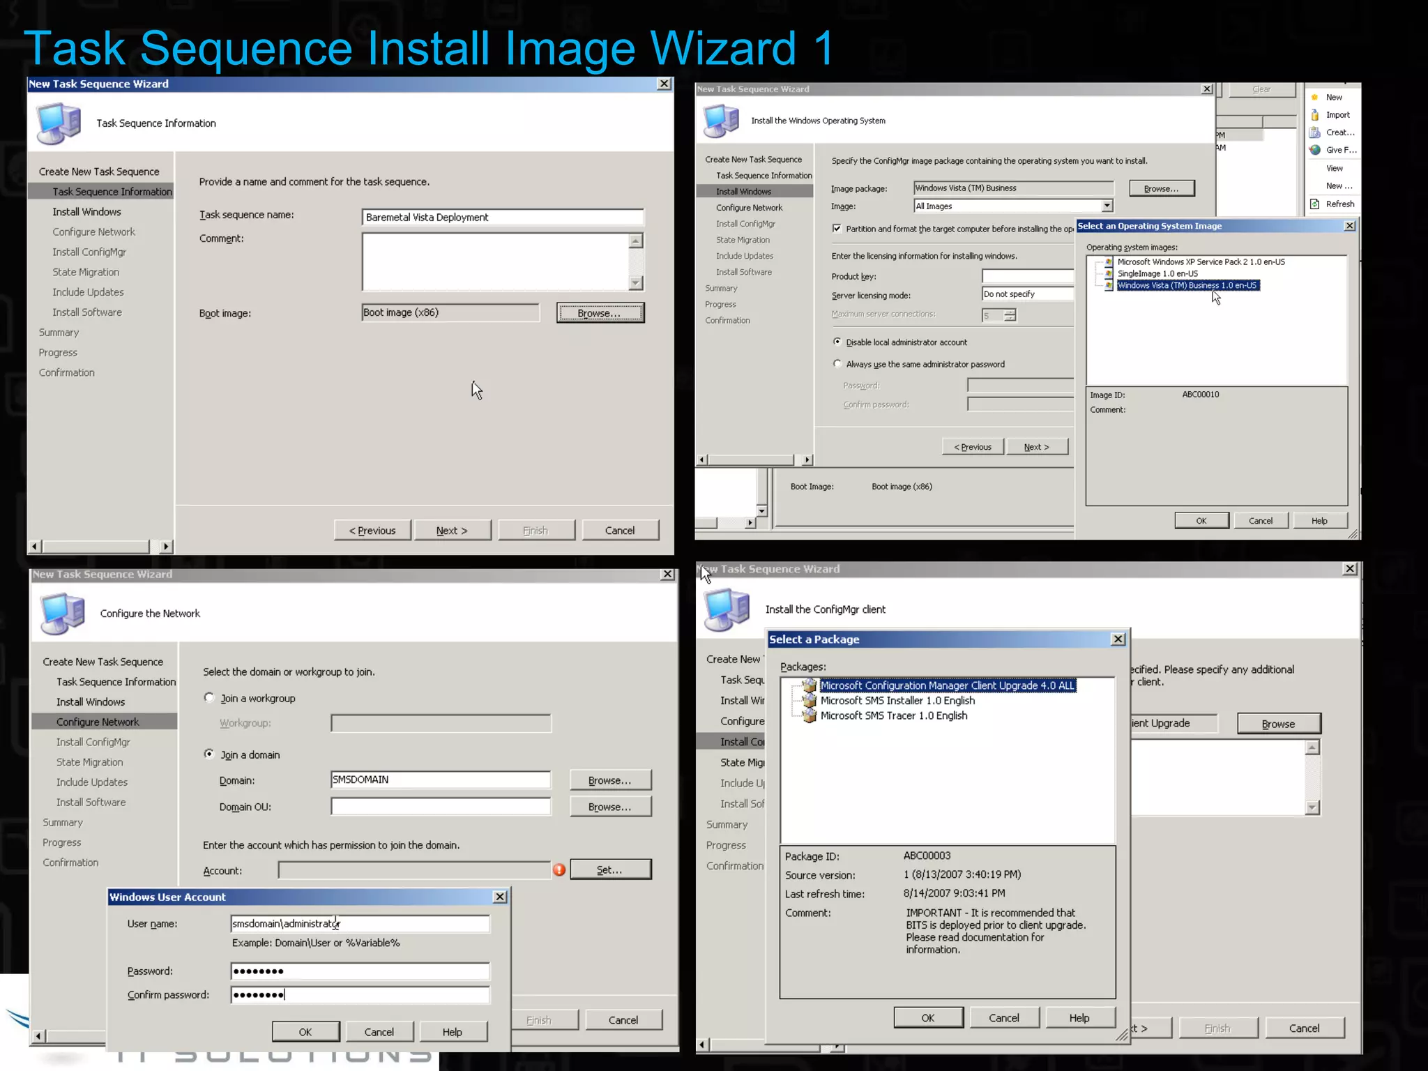Click Browse in Install ConfigMgr client wizard
The image size is (1428, 1071).
pos(1279,724)
